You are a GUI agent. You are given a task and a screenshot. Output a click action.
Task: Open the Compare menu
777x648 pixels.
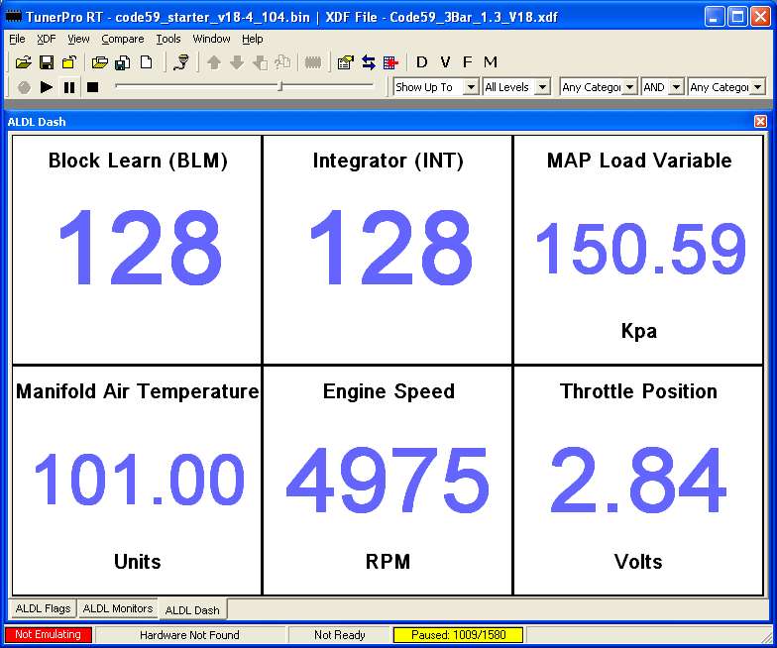[122, 39]
